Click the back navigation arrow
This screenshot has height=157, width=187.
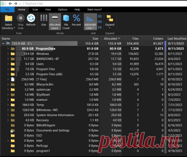point(10,4)
